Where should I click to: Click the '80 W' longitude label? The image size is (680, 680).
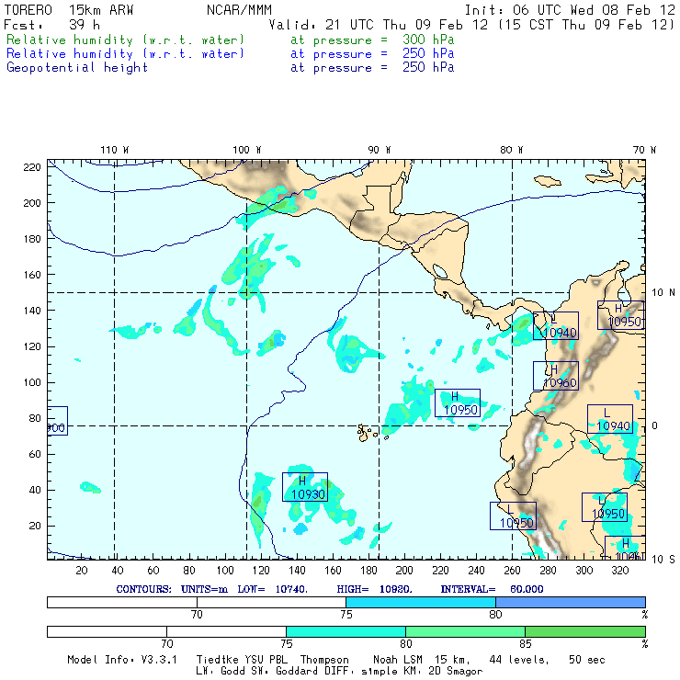click(512, 150)
